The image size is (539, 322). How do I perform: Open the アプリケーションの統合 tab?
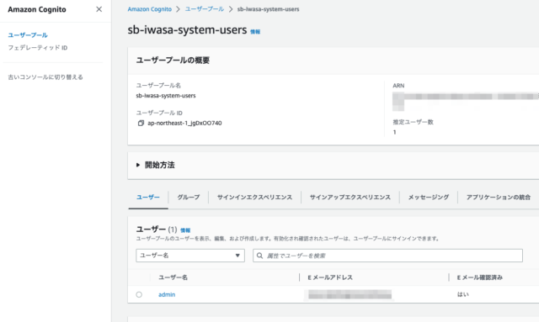498,197
